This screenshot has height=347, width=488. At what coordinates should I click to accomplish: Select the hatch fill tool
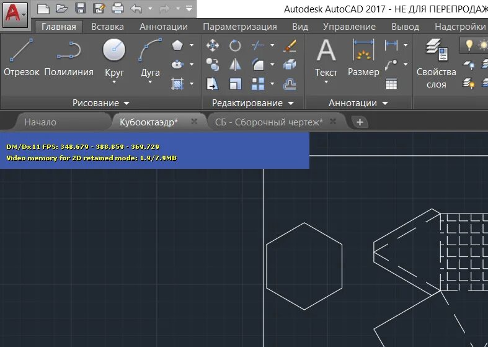click(177, 84)
